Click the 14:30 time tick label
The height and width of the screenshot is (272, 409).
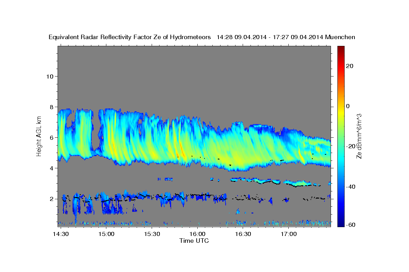pyautogui.click(x=61, y=234)
